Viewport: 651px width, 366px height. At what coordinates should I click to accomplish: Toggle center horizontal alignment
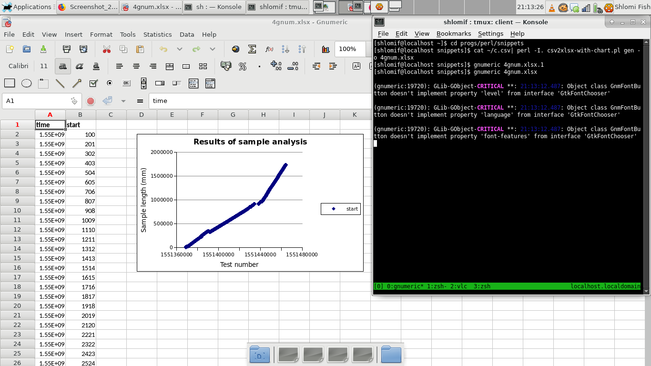pyautogui.click(x=136, y=66)
